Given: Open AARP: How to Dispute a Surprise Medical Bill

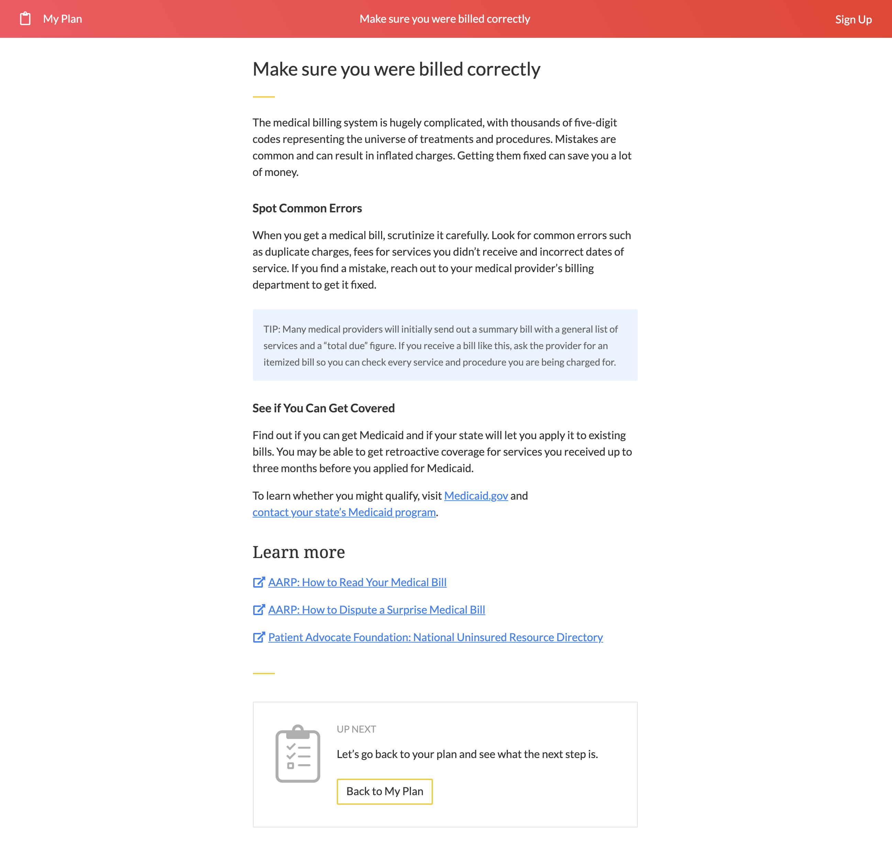Looking at the screenshot, I should point(376,610).
